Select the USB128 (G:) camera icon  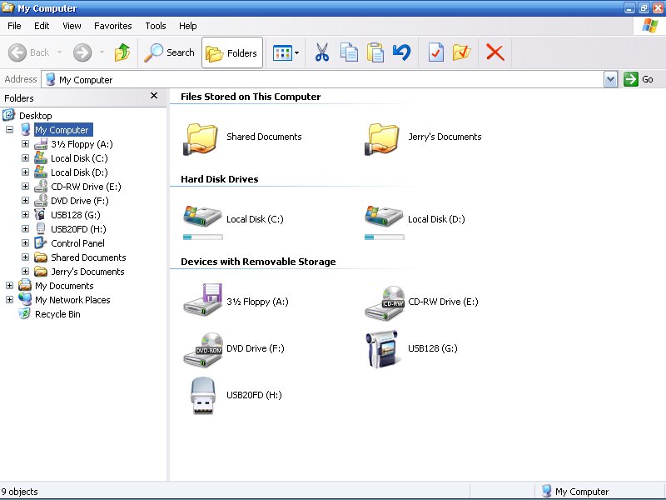coord(381,348)
